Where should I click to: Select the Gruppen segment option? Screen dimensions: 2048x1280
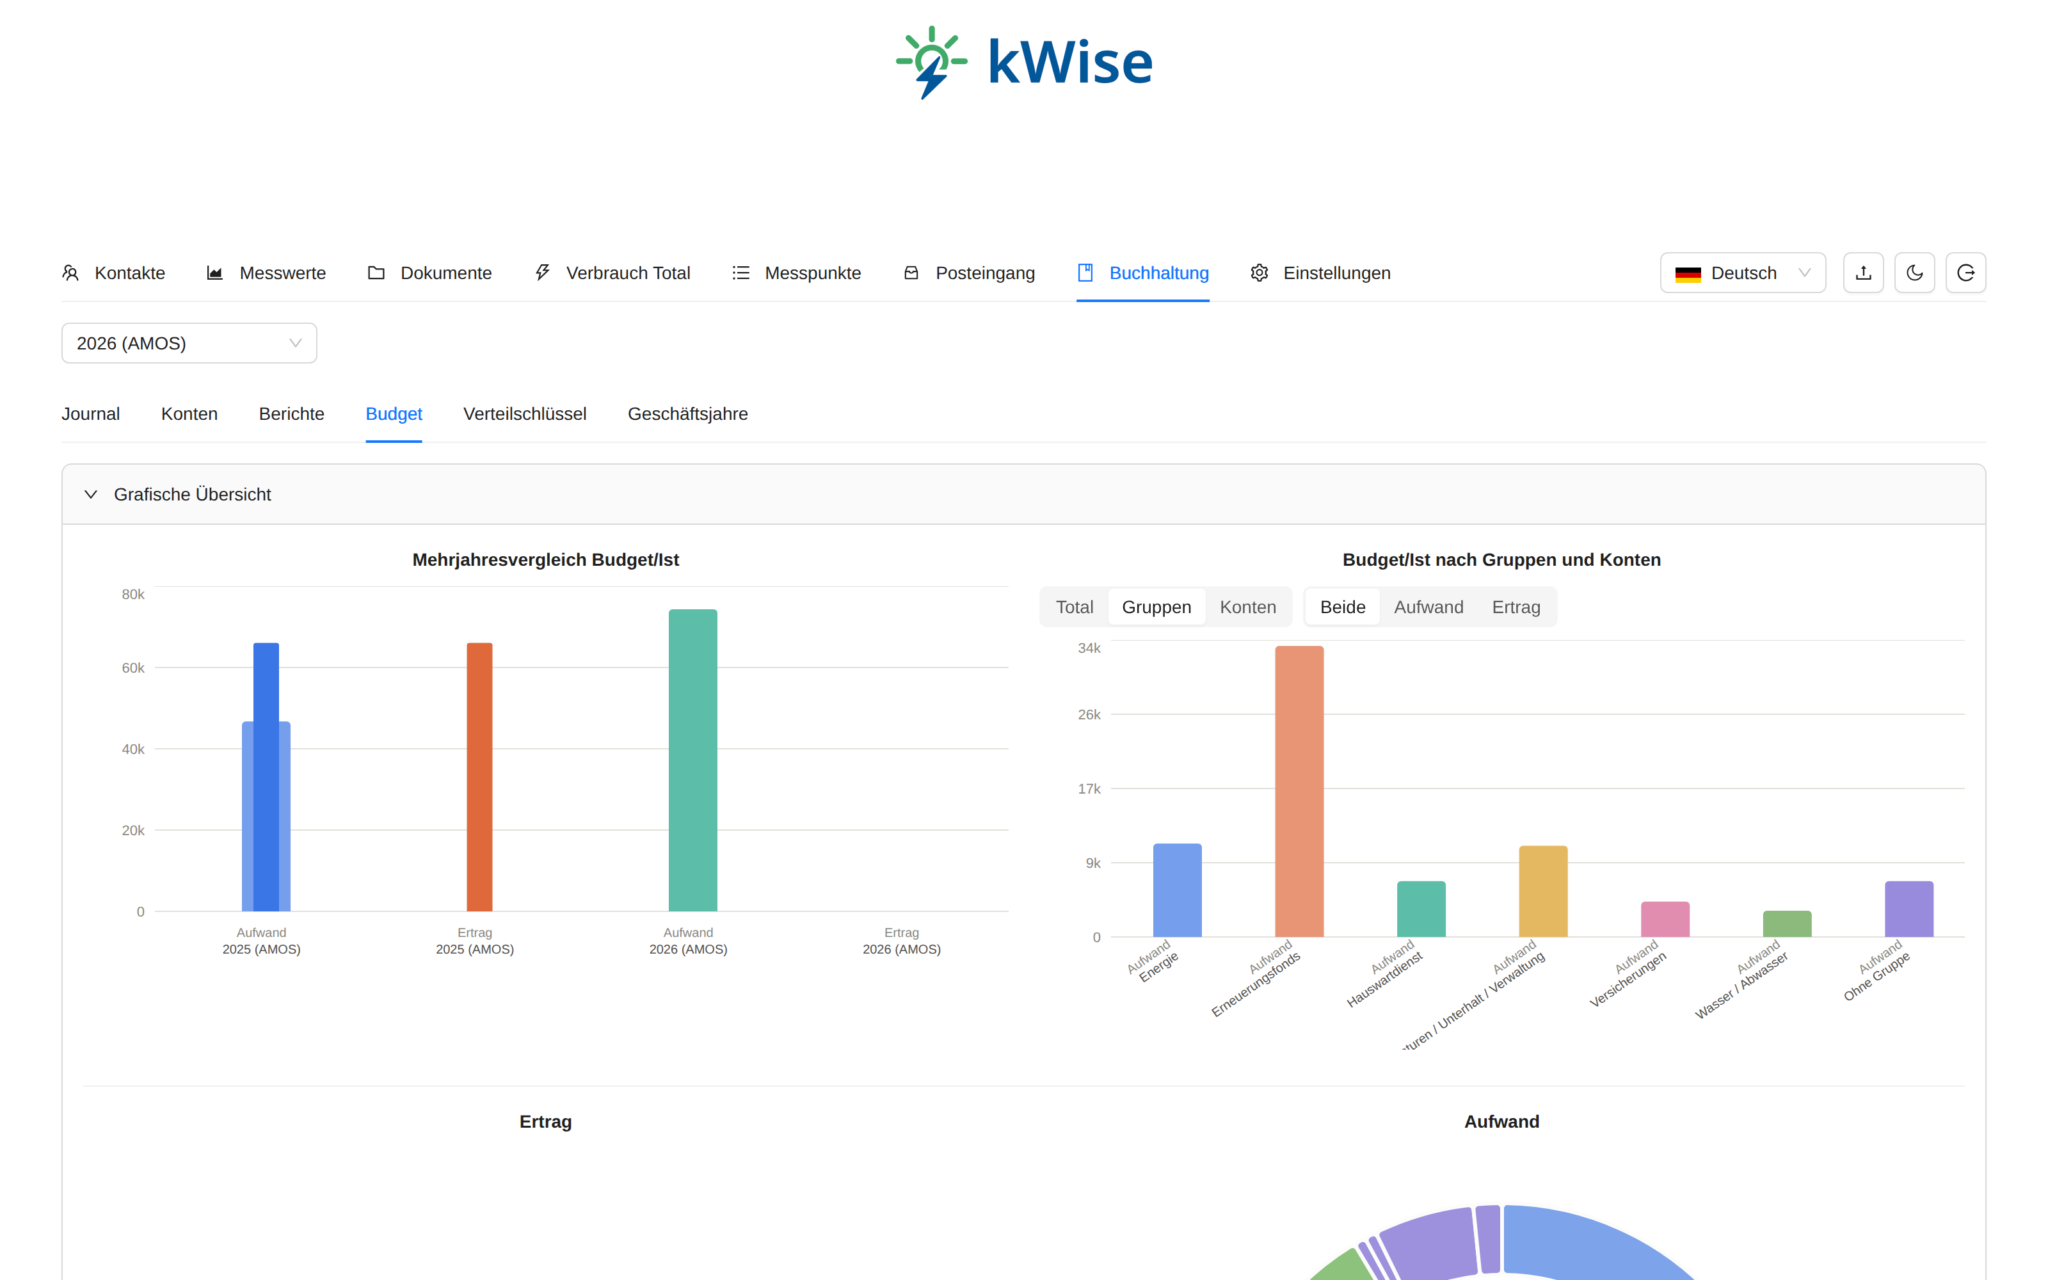(1156, 607)
